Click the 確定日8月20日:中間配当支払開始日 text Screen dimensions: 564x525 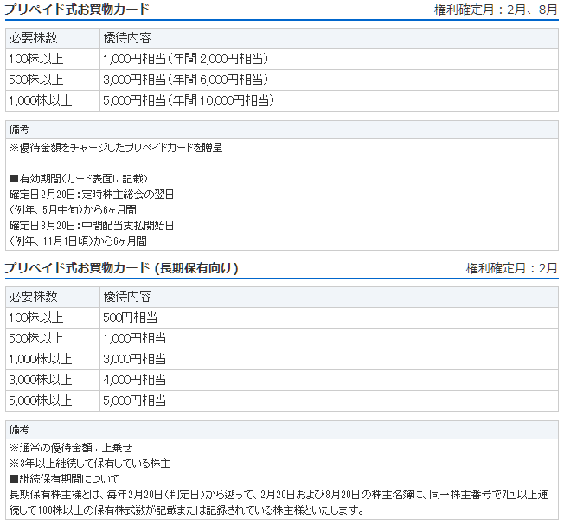[x=92, y=226]
